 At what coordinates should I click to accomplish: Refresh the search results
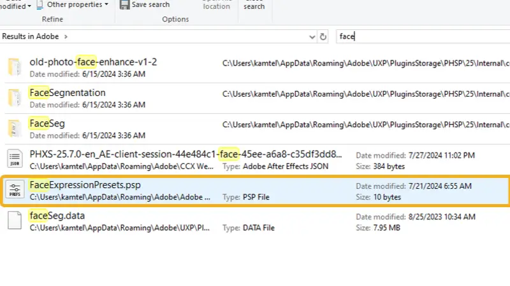point(323,37)
